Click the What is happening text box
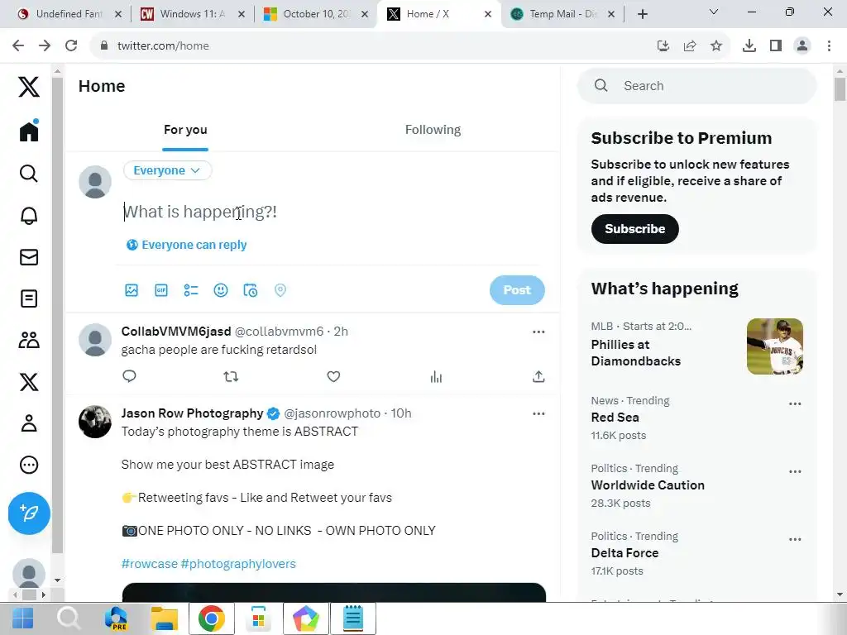The height and width of the screenshot is (635, 847). tap(333, 212)
